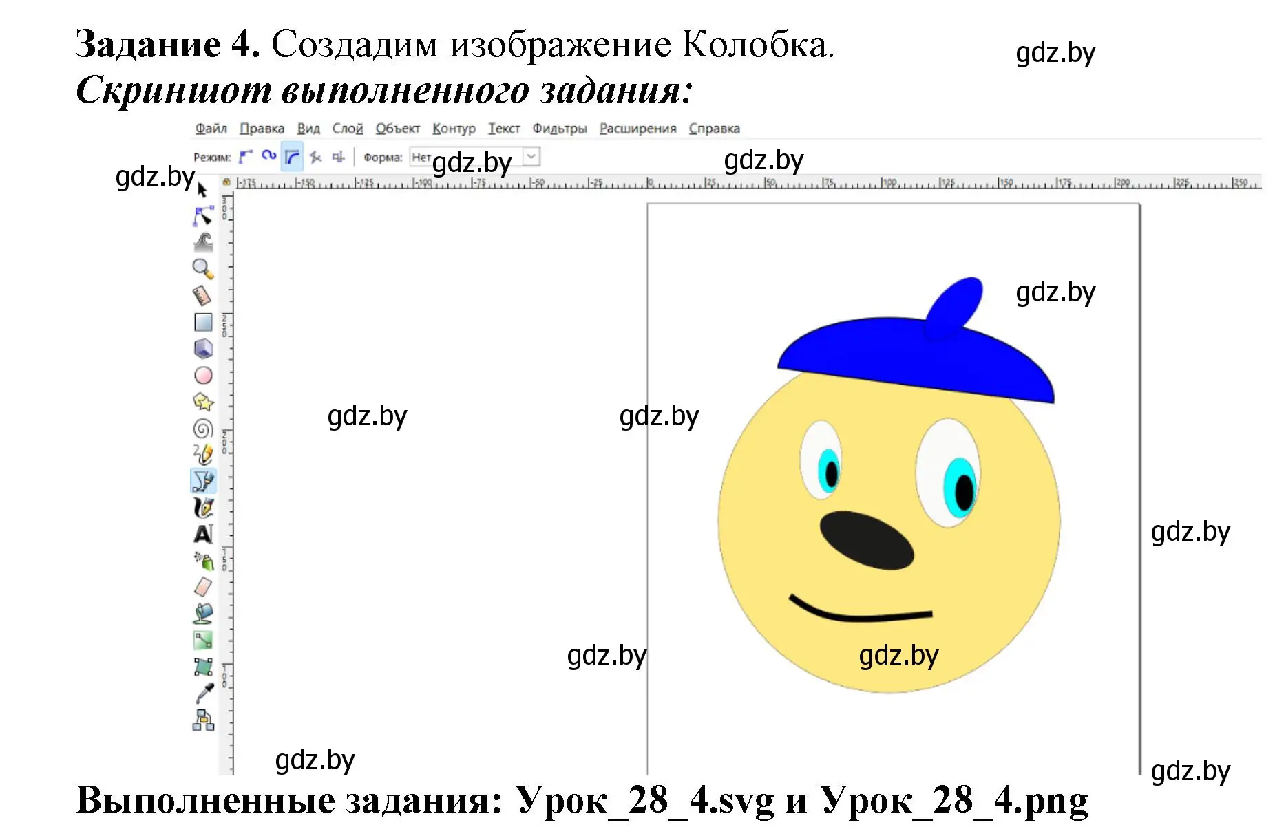Open the Файл menu
This screenshot has width=1286, height=838.
coord(211,129)
